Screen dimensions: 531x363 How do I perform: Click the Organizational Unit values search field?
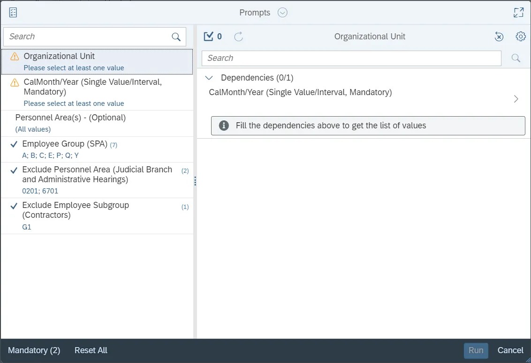(x=351, y=58)
